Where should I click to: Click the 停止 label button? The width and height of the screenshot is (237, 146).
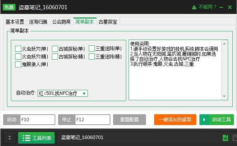67,120
